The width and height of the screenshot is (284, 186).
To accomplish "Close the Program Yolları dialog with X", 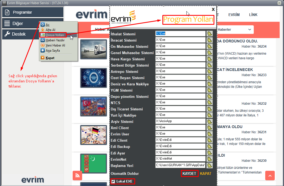I will 213,9.
